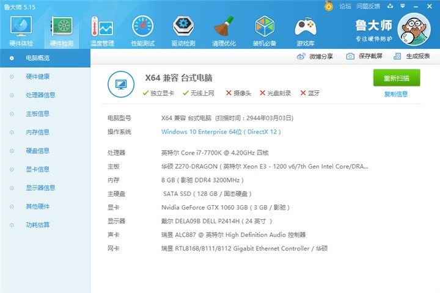This screenshot has height=293, width=440.
Task: Click the download arrow icon in title bar
Action: 390,6
